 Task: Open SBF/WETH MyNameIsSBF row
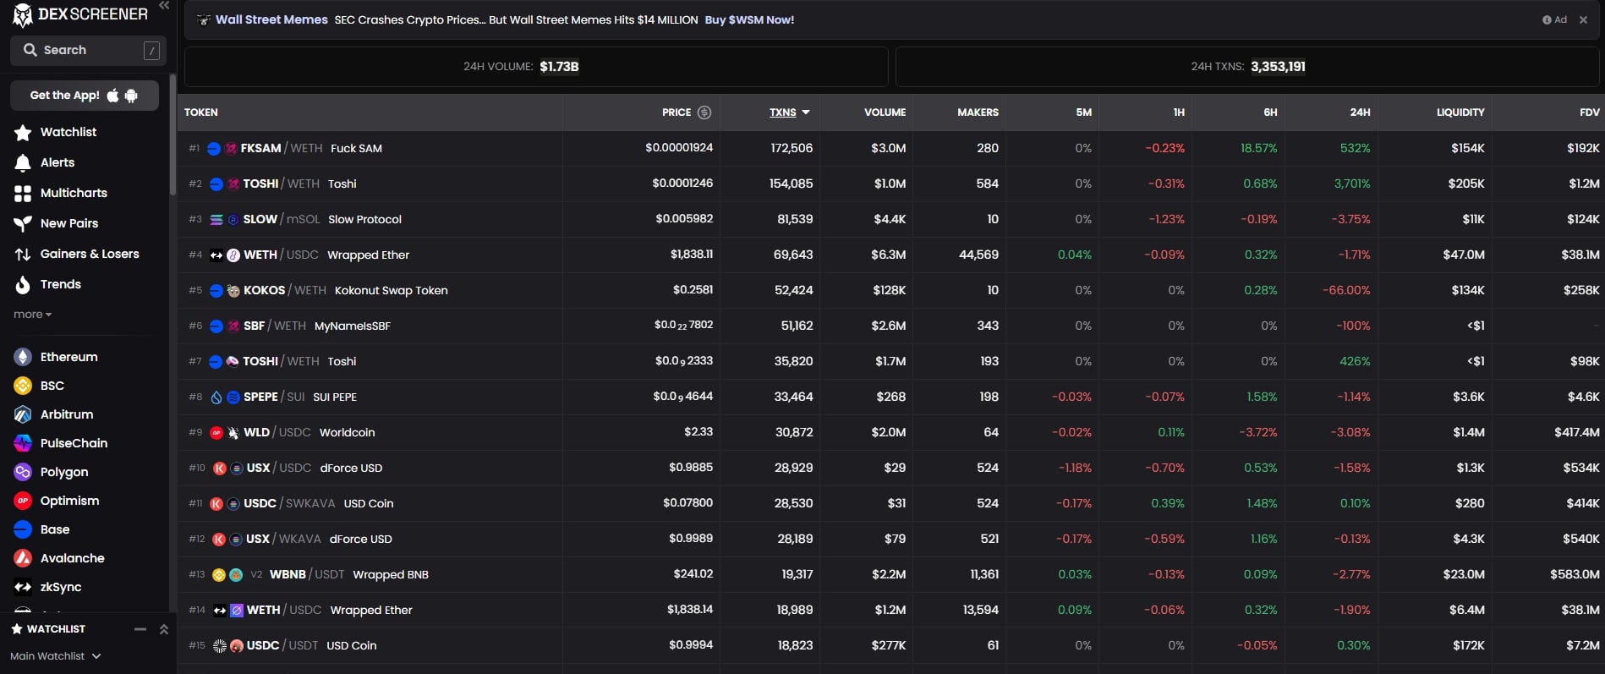click(891, 326)
